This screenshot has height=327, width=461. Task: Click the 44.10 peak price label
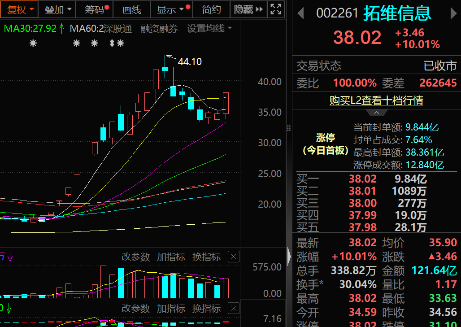190,61
